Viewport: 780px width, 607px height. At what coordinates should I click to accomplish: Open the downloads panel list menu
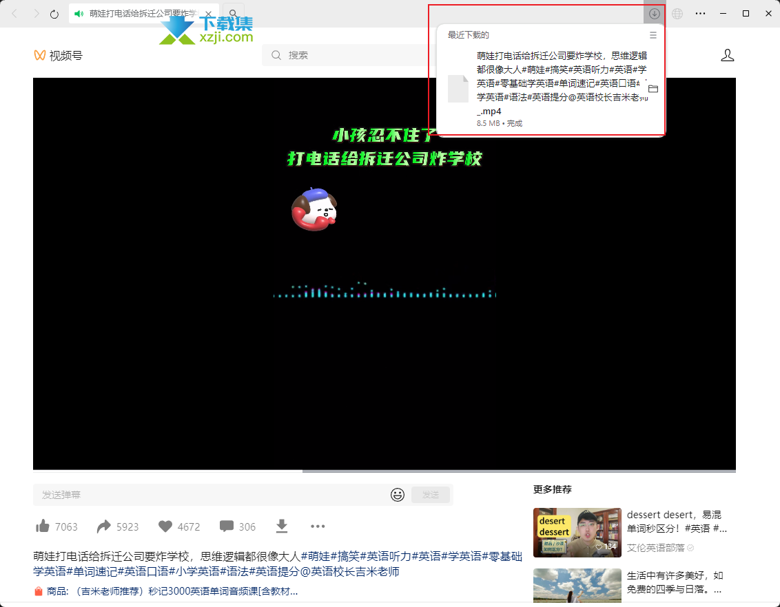point(653,35)
